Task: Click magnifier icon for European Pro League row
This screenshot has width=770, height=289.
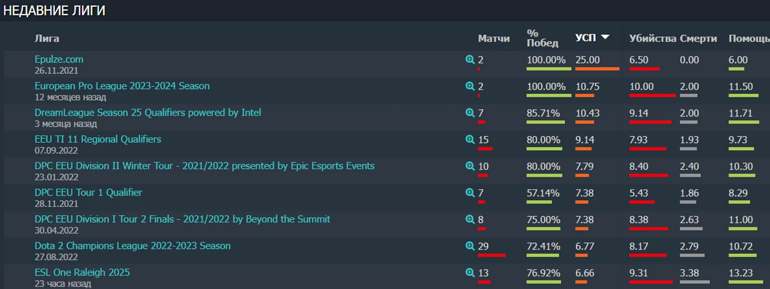Action: point(470,86)
